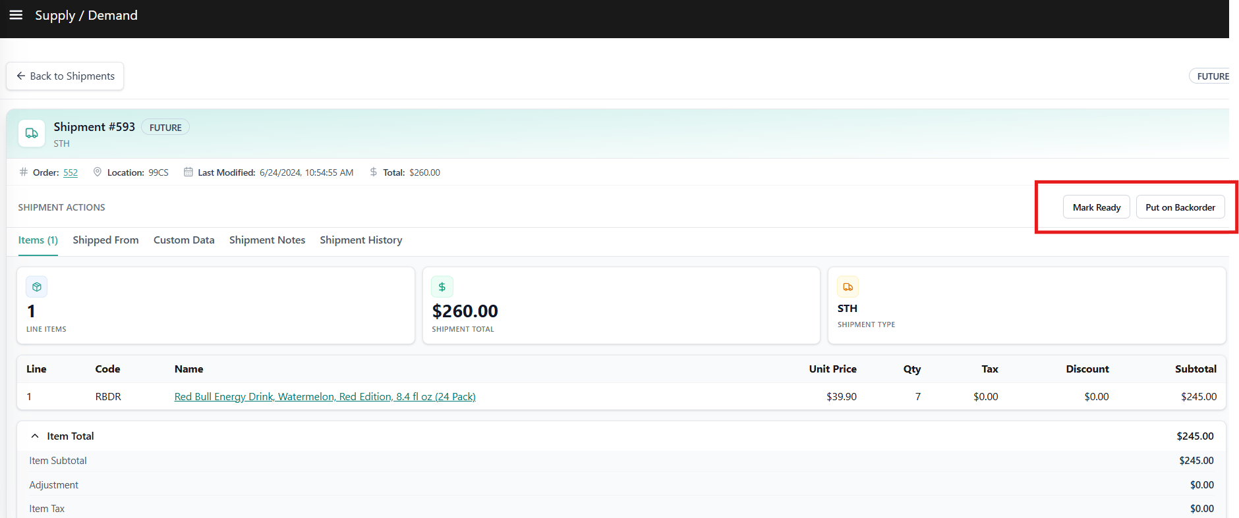Click the Subtotal column header
The image size is (1239, 518).
click(1196, 369)
